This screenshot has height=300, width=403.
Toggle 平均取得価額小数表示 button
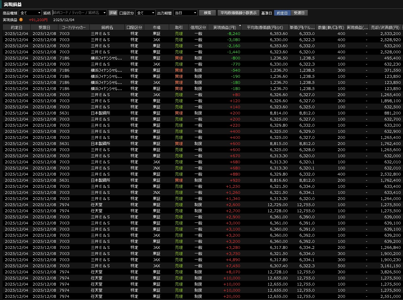tap(238, 13)
